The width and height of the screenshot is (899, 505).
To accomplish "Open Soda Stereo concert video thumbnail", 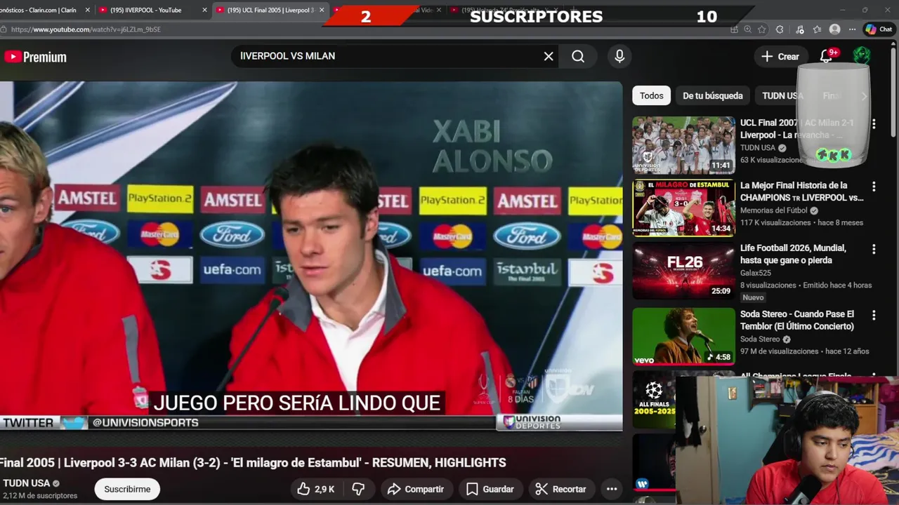I will point(683,337).
